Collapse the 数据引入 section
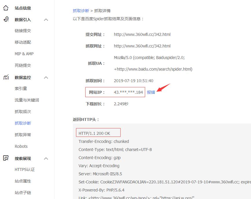This screenshot has width=251, height=199. [x=46, y=20]
